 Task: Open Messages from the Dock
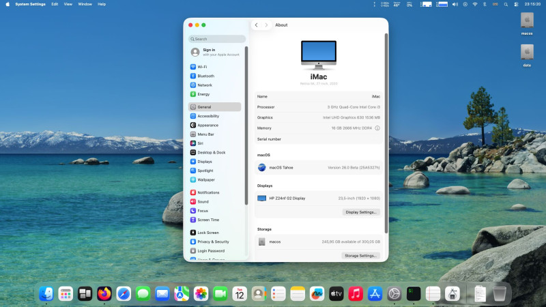[x=143, y=294]
